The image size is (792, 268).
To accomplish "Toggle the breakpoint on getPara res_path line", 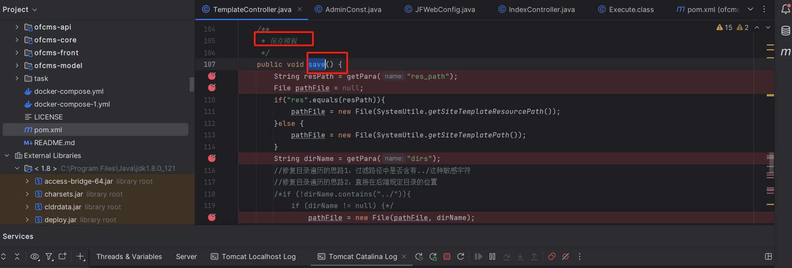I will tap(211, 76).
